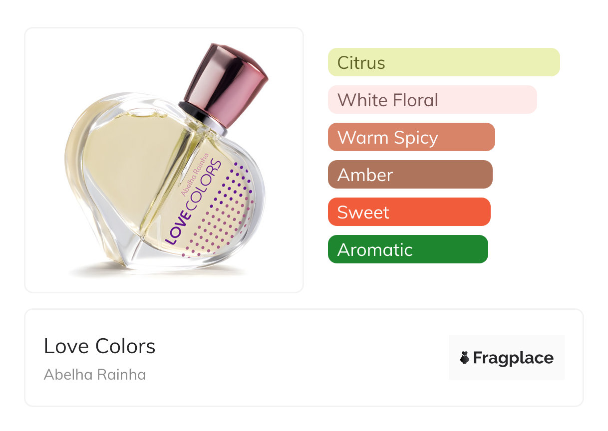608x431 pixels.
Task: Open the Love Colors title link
Action: [x=99, y=346]
